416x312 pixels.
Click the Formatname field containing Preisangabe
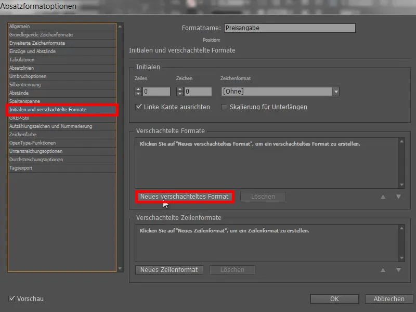290,28
